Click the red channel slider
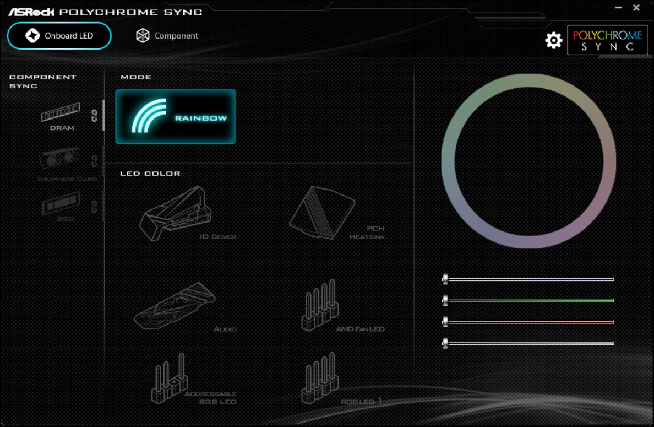The width and height of the screenshot is (654, 427). [528, 322]
